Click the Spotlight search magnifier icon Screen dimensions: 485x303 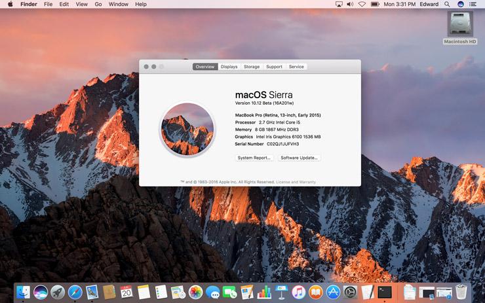448,4
